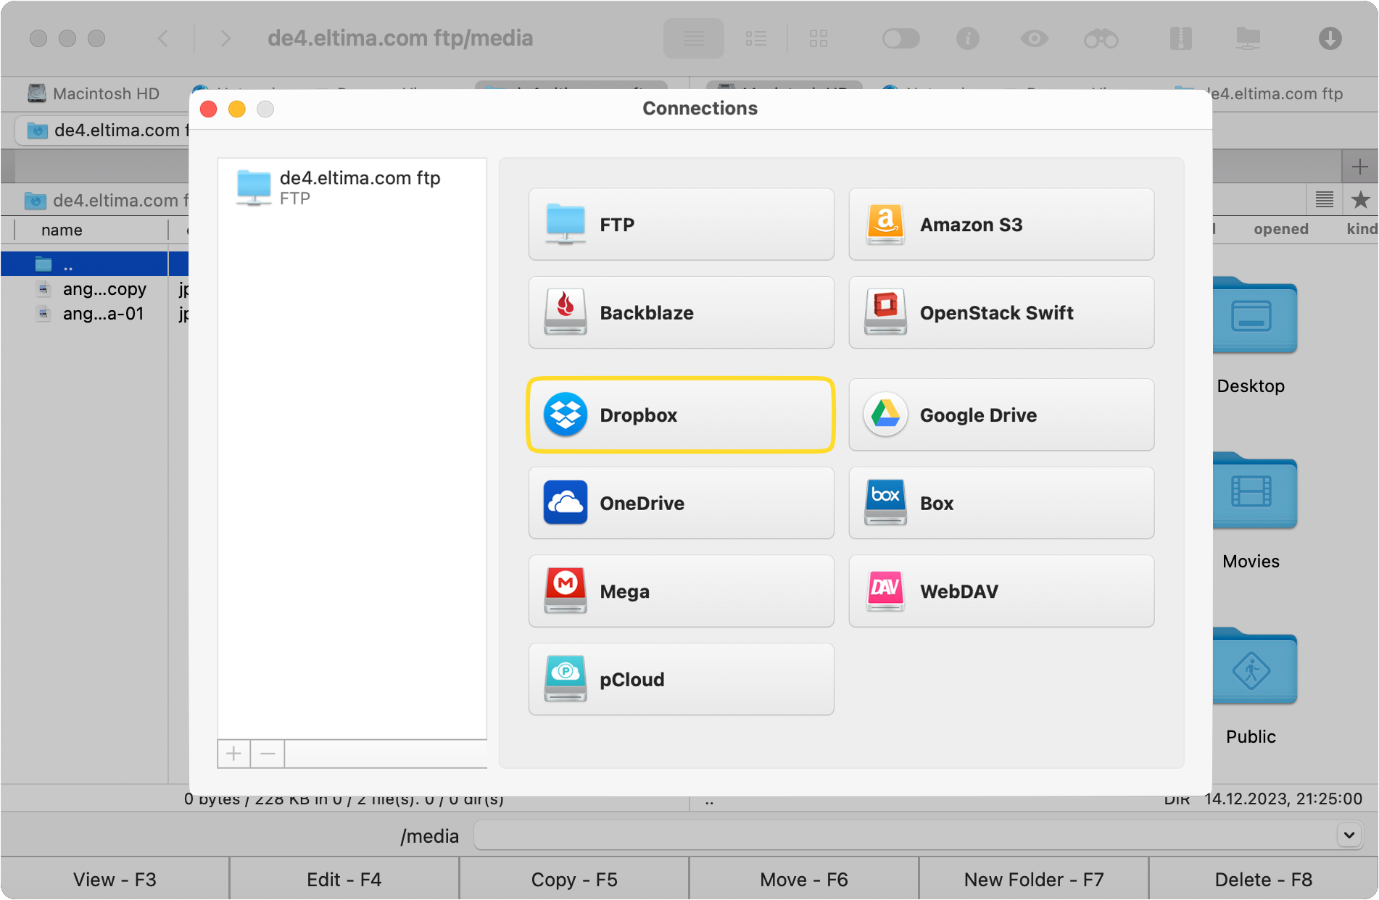Viewport: 1379px width, 900px height.
Task: Choose OpenStack Swift storage
Action: (1001, 312)
